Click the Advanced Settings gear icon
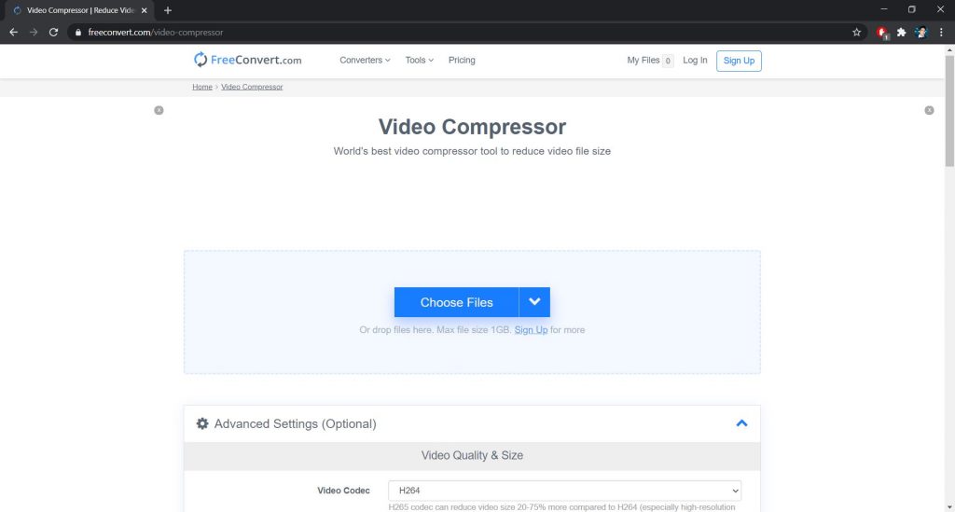The image size is (955, 512). tap(202, 423)
